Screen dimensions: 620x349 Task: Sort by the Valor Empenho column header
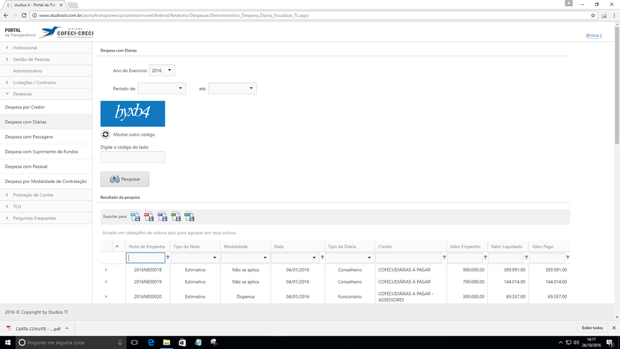466,247
